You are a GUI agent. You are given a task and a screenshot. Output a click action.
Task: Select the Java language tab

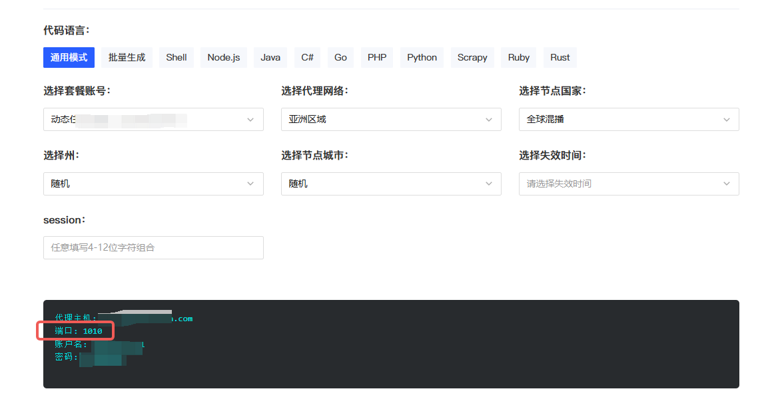coord(270,57)
